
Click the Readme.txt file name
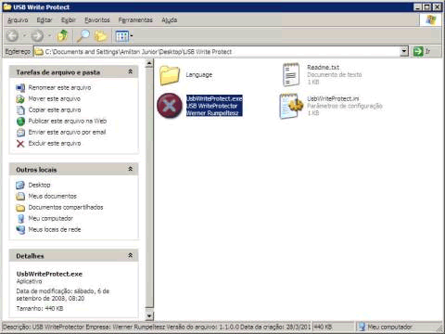click(x=324, y=67)
